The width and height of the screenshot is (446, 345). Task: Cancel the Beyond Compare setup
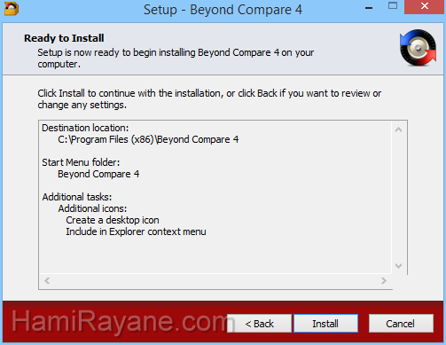click(x=401, y=324)
